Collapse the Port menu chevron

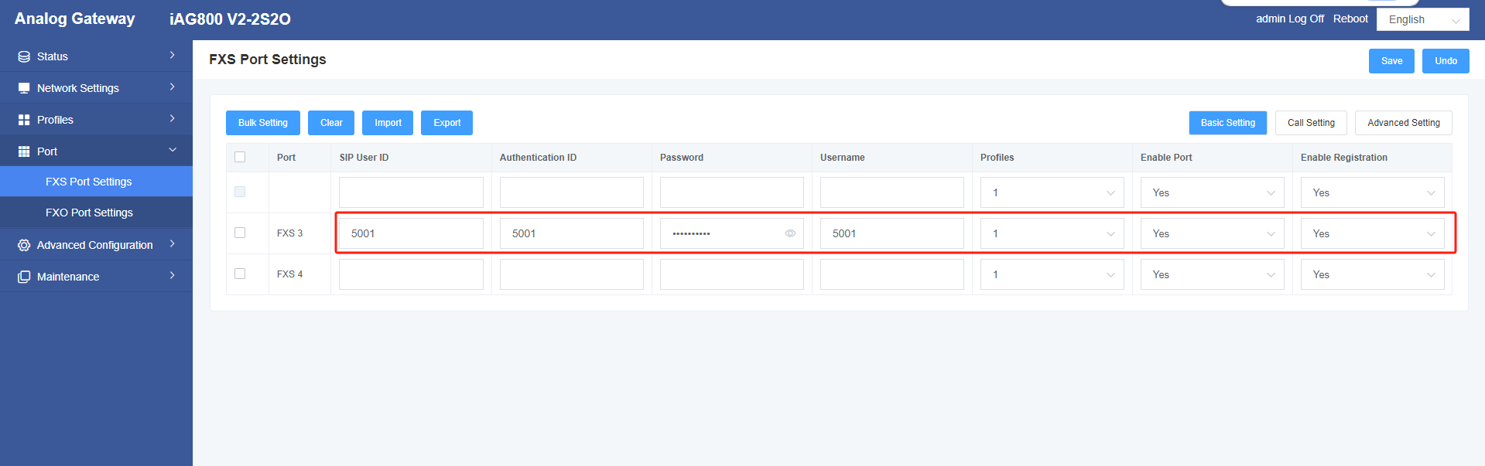click(173, 150)
